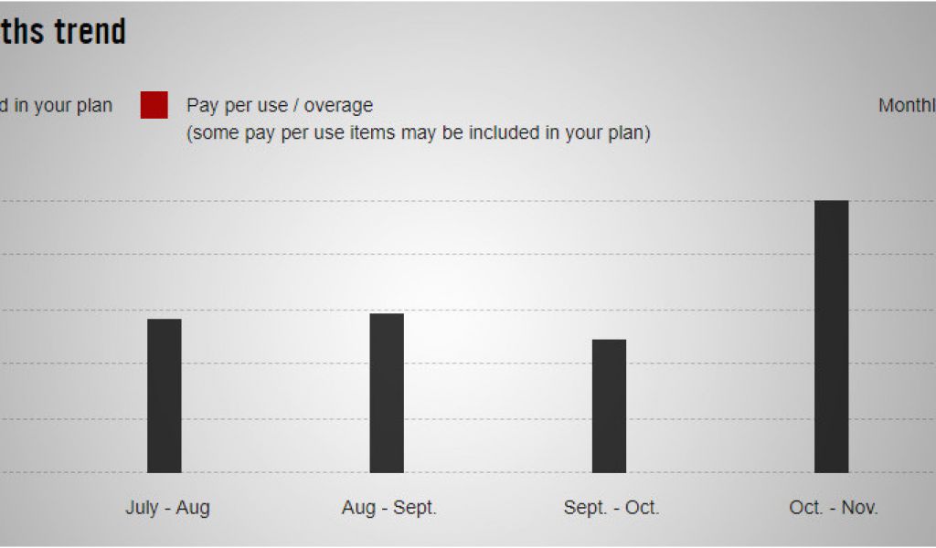The width and height of the screenshot is (936, 548).
Task: Click the 'Oct. - Nov.' axis label
Action: point(834,508)
